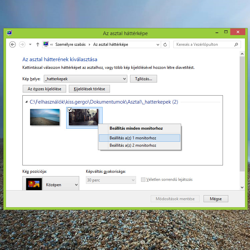Click the Tallózás... button
The image size is (250, 250).
click(x=143, y=79)
